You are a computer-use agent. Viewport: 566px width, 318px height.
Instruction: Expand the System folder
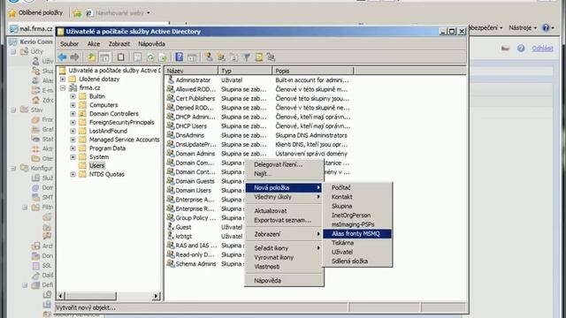[x=73, y=157]
